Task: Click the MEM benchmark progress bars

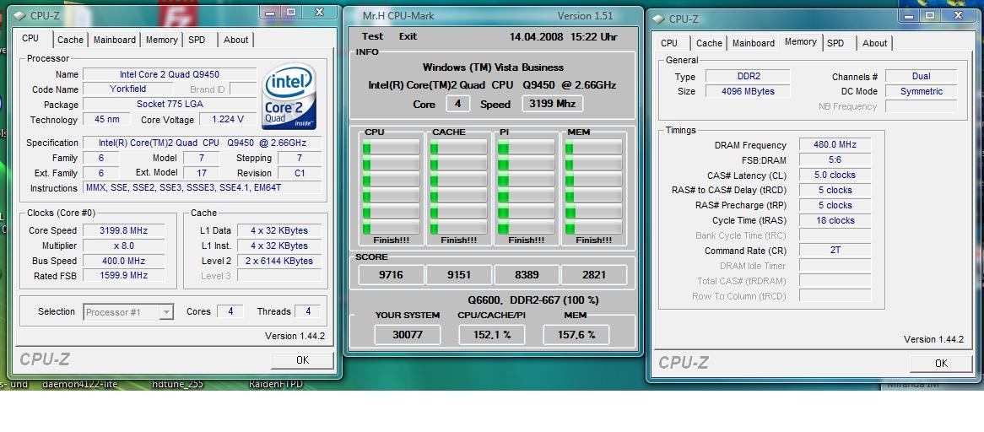Action: click(x=593, y=186)
